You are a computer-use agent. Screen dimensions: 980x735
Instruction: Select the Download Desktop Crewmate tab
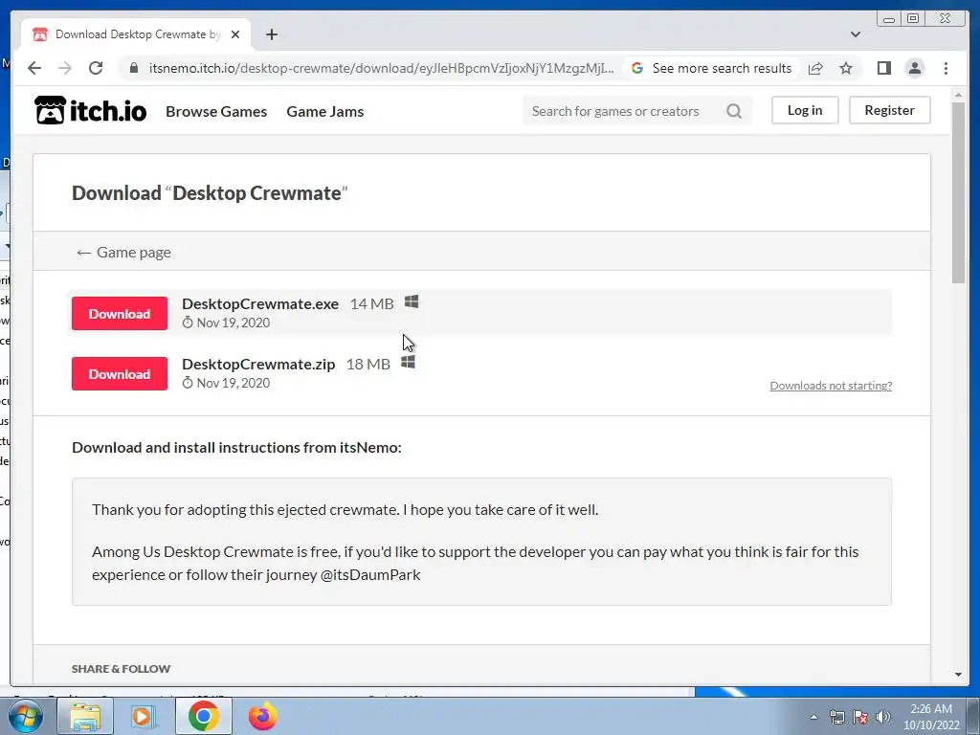(x=137, y=34)
